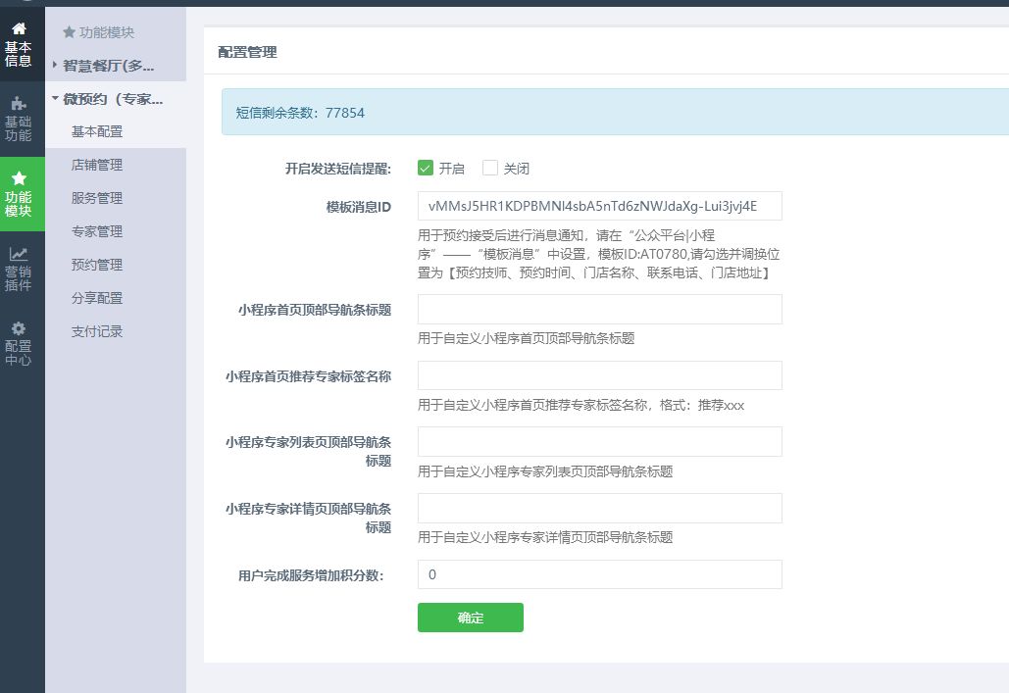
Task: View 支付记录 payment records
Action: 97,331
